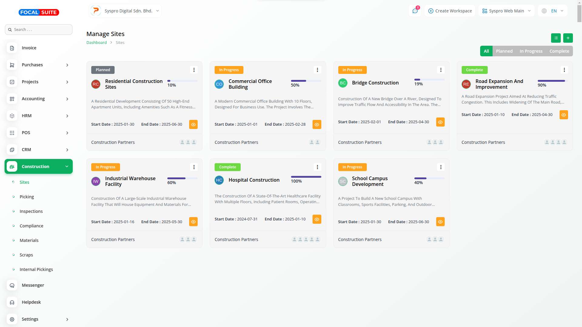Click the Residential Construction Sites progress bar

point(182,81)
